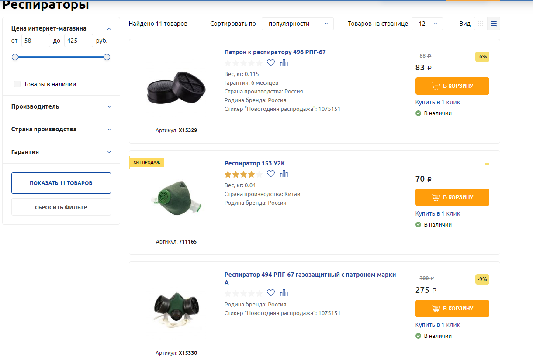Expand the Гарантия filter section
533x364 pixels.
coord(61,152)
